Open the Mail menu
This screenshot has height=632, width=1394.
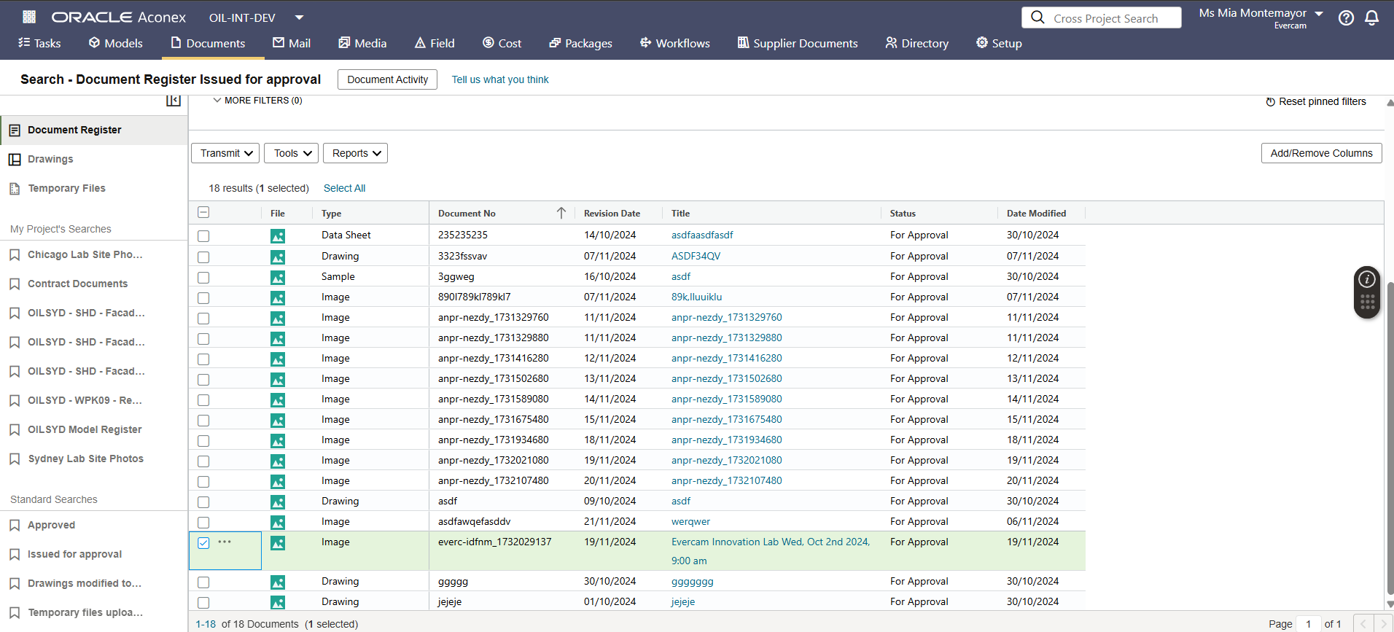pos(292,43)
